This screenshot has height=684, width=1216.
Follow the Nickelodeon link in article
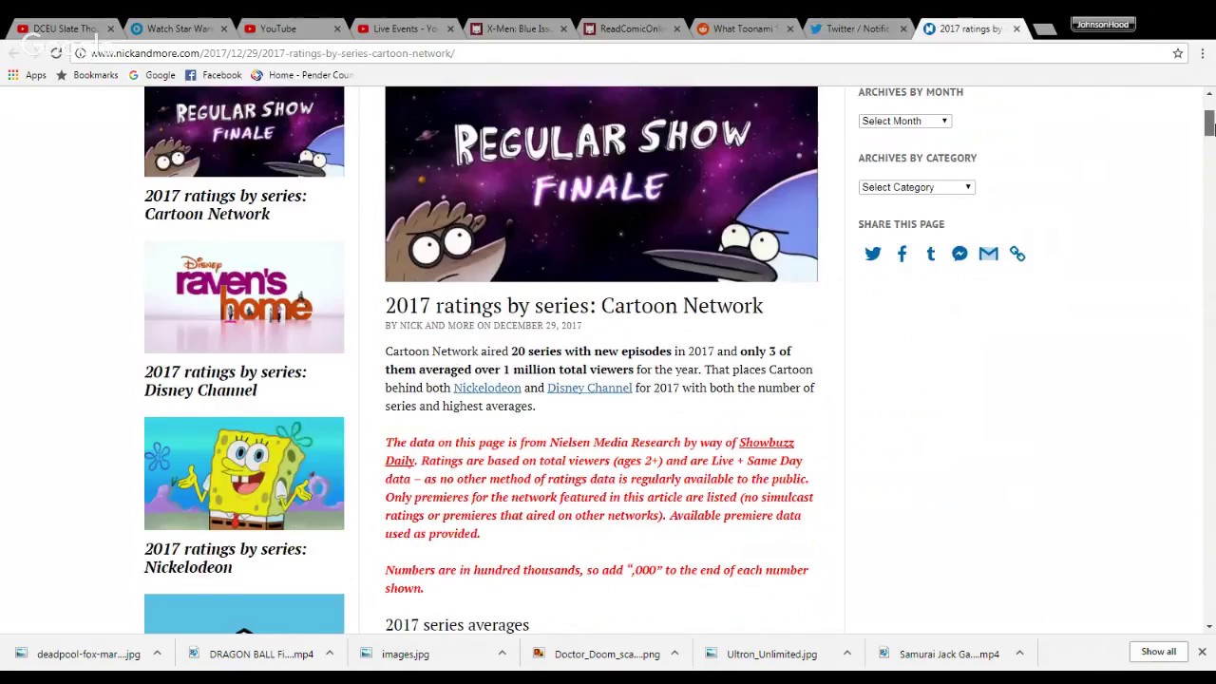[487, 388]
